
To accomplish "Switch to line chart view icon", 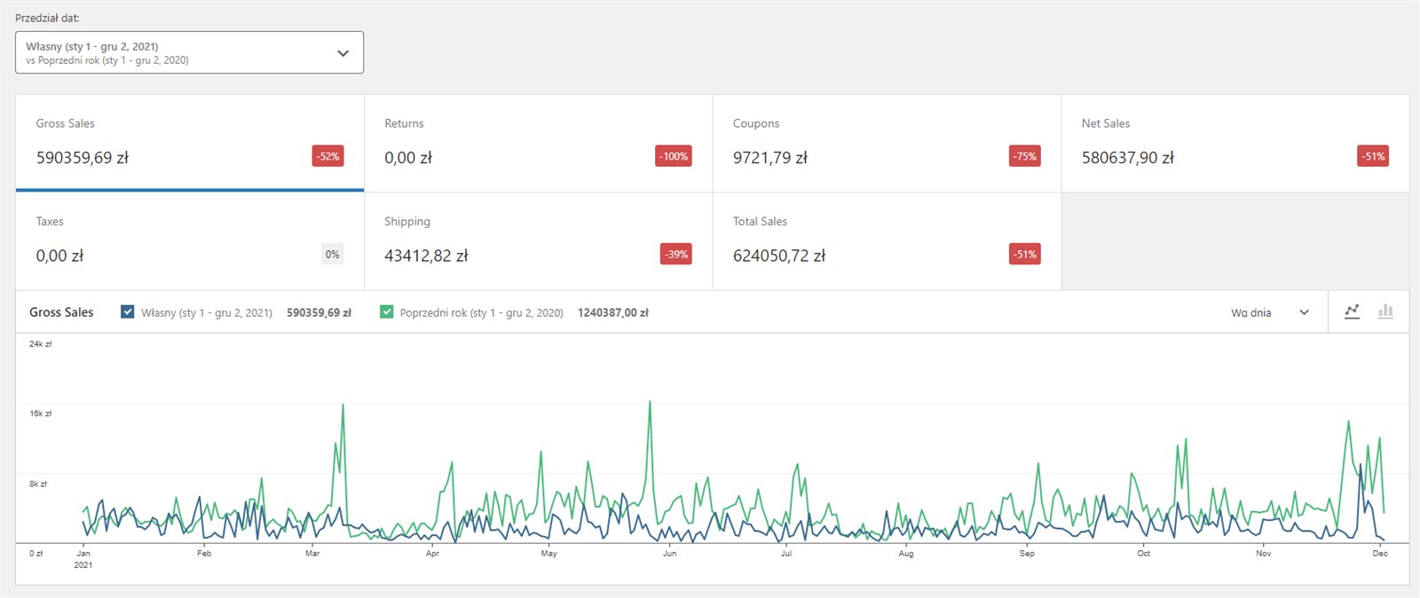I will click(x=1352, y=311).
